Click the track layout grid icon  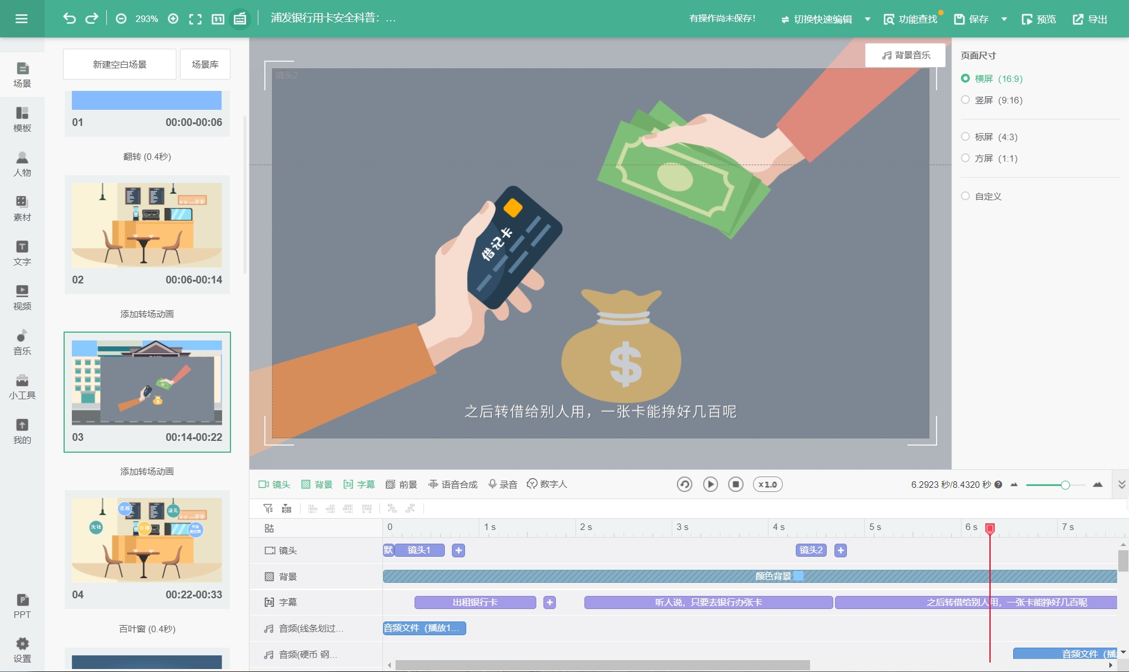tap(269, 528)
